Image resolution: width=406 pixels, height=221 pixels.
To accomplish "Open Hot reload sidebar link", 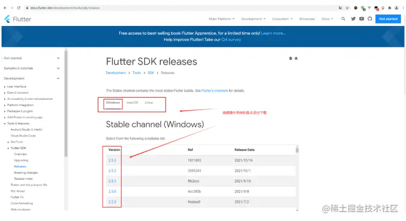I will (x=18, y=191).
